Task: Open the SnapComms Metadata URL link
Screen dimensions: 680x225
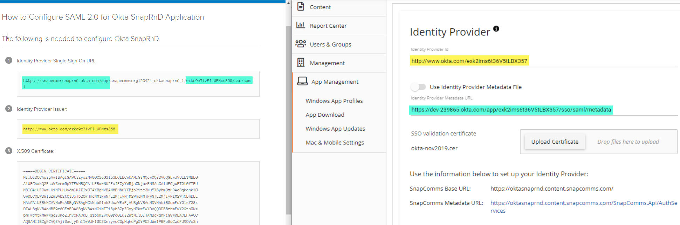Action: coord(584,207)
